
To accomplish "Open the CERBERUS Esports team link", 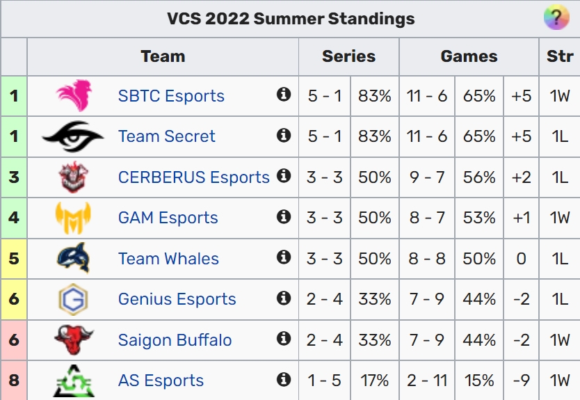I will pyautogui.click(x=194, y=177).
